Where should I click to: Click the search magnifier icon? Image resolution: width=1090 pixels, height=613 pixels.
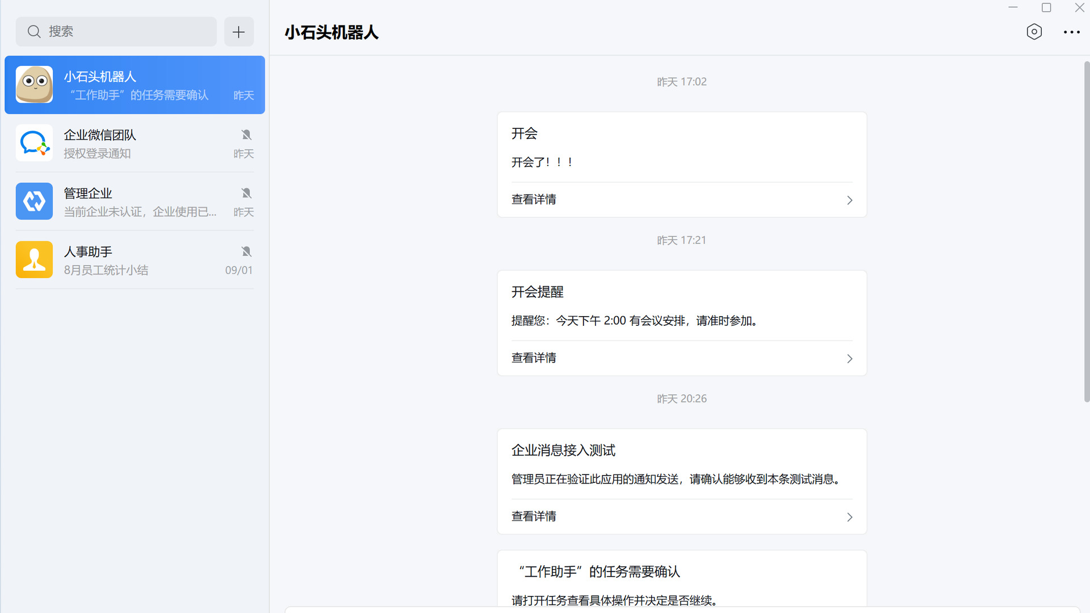point(34,32)
